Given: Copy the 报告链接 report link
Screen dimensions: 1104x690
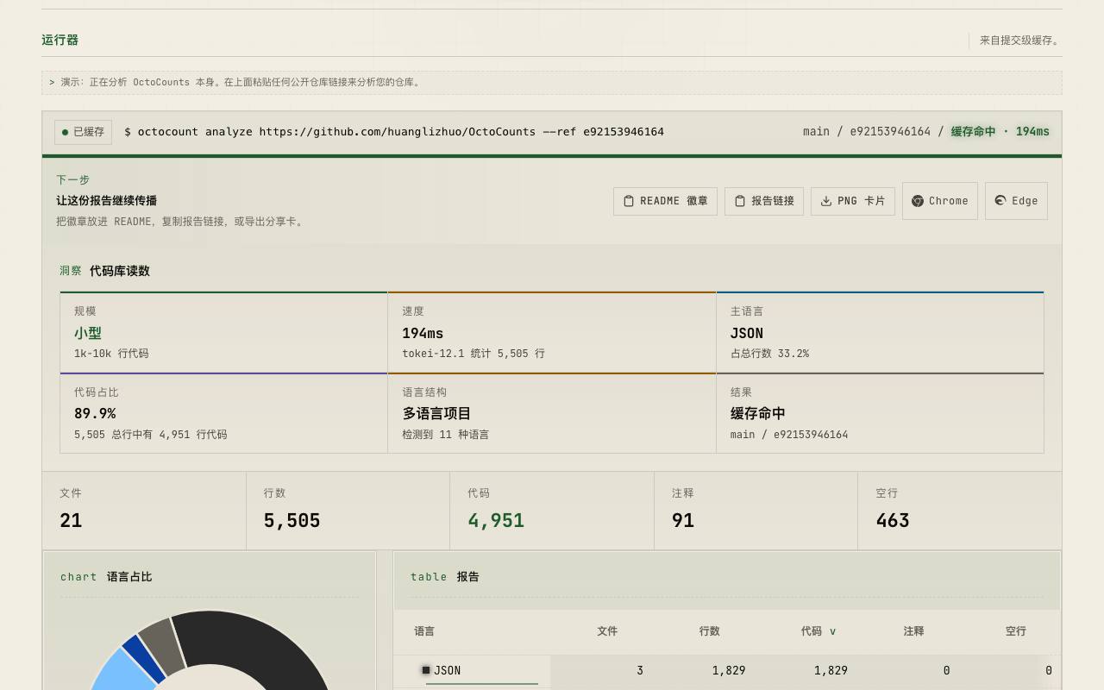Looking at the screenshot, I should tap(764, 201).
